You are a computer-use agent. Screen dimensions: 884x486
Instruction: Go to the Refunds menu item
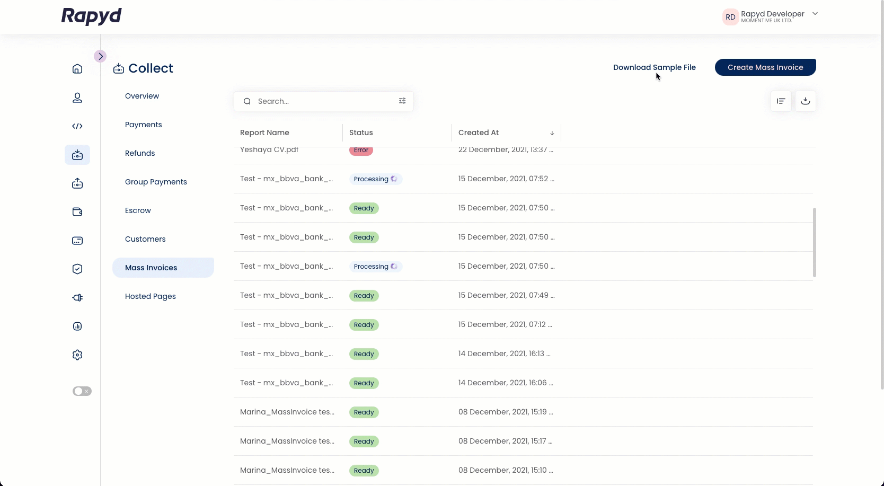coord(140,153)
